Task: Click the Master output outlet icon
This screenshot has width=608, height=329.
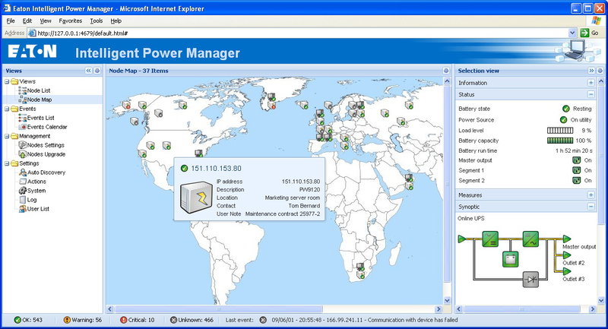Action: (576, 160)
